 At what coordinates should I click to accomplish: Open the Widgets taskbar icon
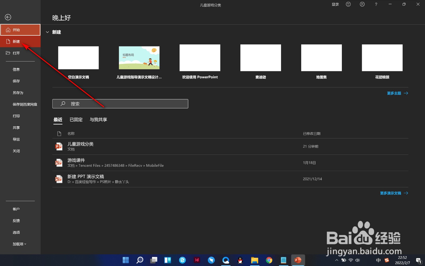[168, 260]
